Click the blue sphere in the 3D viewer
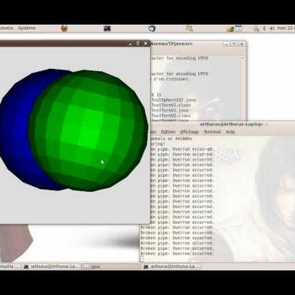This screenshot has height=295, width=295. [x=16, y=131]
